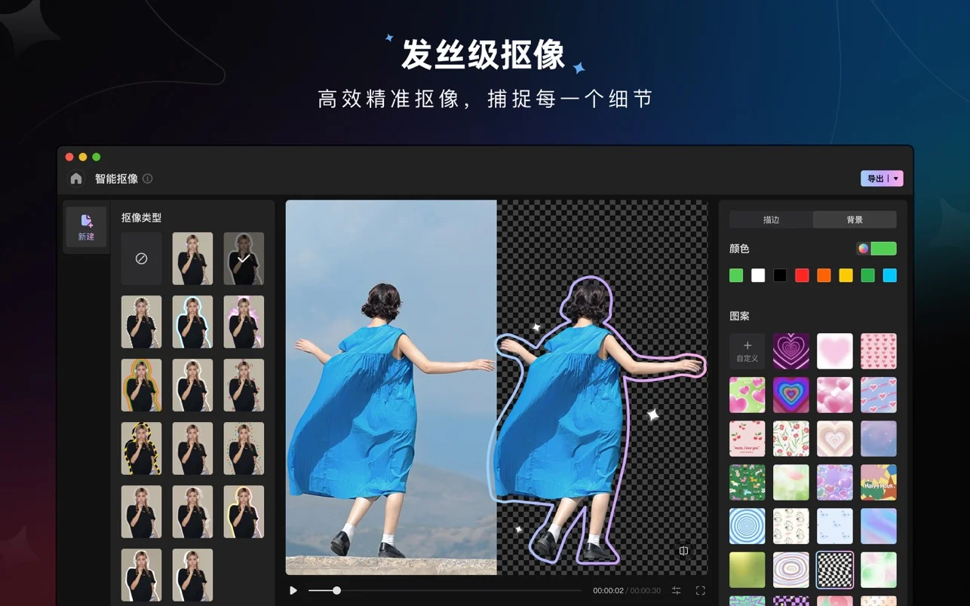970x606 pixels.
Task: Apply the holographic pastel gradient pattern
Action: 879,526
